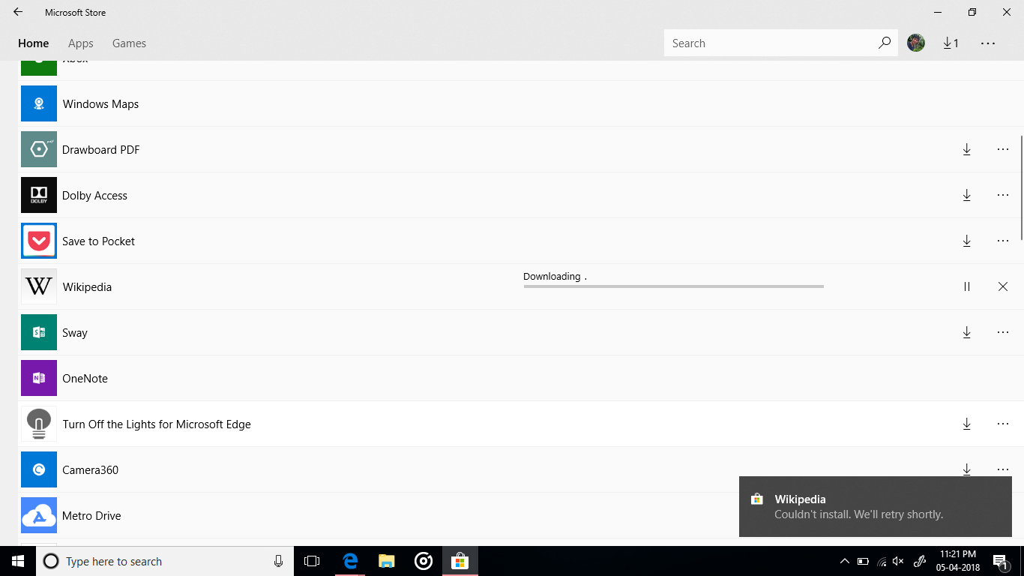Download Save to Pocket
The width and height of the screenshot is (1024, 576).
(x=967, y=241)
